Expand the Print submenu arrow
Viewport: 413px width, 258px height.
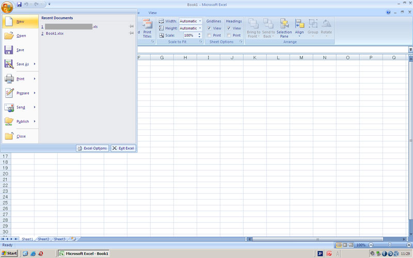click(35, 79)
